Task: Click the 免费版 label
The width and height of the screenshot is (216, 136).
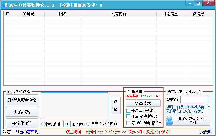Action: point(206,132)
